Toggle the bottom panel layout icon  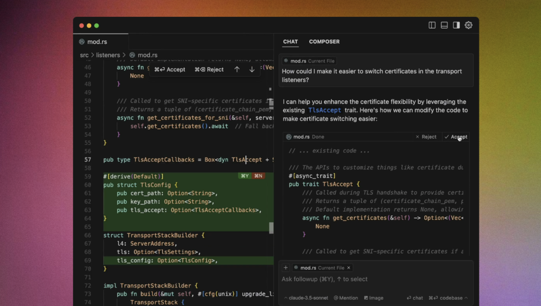[444, 25]
